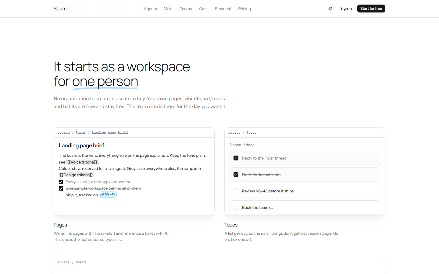Image resolution: width=439 pixels, height=274 pixels.
Task: Click the Source logo
Action: coord(62,9)
